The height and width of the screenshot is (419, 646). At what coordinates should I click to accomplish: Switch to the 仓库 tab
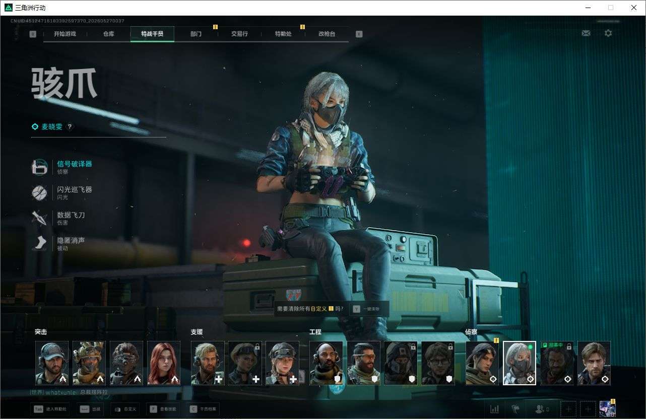pos(108,34)
